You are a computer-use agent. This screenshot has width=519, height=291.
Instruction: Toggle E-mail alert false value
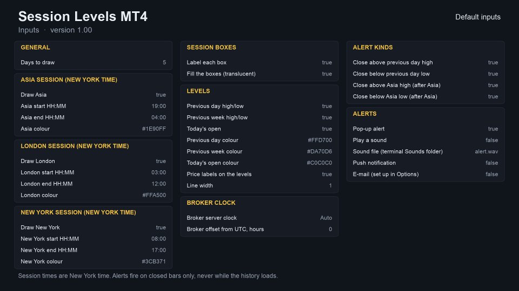491,174
